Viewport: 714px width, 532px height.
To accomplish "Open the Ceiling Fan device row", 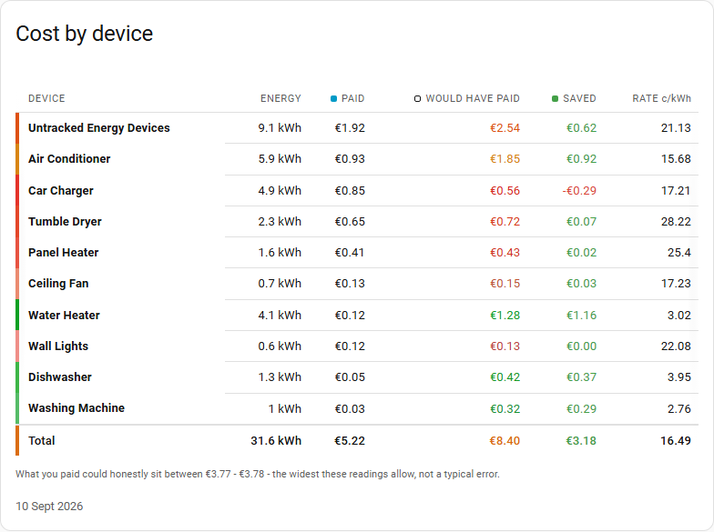I will tap(357, 284).
